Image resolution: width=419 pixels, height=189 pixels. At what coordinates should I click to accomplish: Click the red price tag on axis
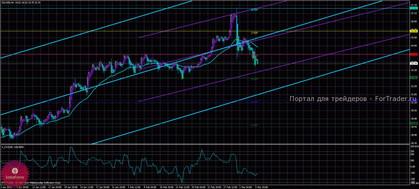coord(414,54)
